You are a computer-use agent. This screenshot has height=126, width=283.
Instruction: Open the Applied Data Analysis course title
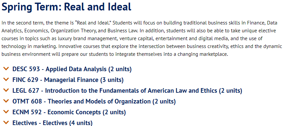point(76,69)
